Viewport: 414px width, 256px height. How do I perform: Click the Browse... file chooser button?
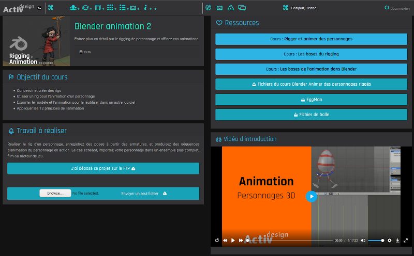tap(55, 193)
